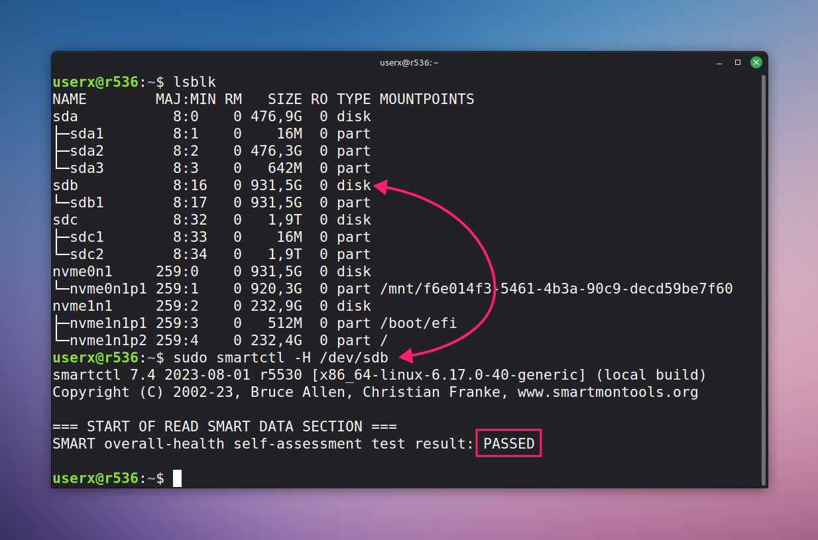Screen dimensions: 818x540
Task: Click the /mnt/f6e014f3 mount path
Action: [x=556, y=289]
